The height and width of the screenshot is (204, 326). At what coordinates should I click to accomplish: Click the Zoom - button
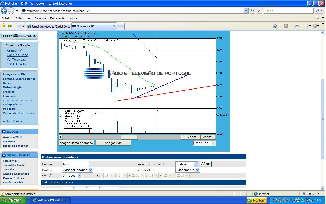[193, 137]
